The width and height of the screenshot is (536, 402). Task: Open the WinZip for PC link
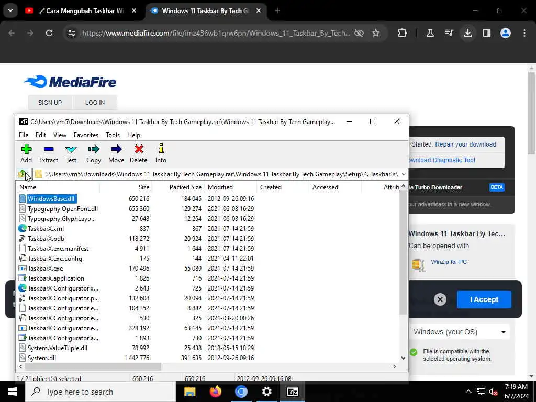pos(449,262)
